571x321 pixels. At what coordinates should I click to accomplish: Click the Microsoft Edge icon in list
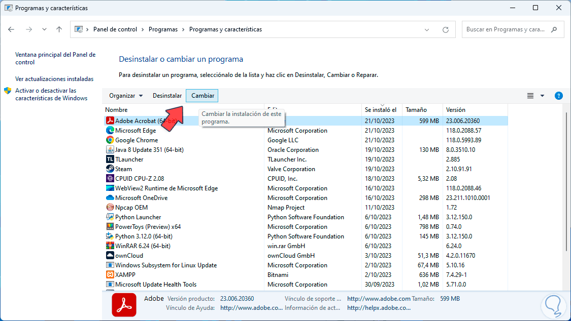(x=110, y=130)
